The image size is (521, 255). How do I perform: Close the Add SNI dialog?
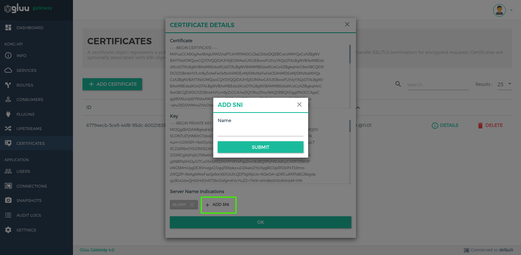pos(299,105)
